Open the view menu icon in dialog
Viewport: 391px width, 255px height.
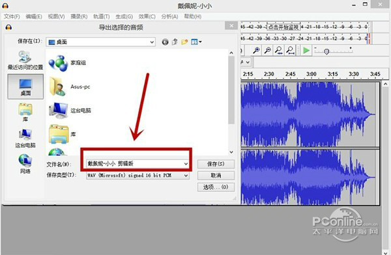pyautogui.click(x=196, y=42)
